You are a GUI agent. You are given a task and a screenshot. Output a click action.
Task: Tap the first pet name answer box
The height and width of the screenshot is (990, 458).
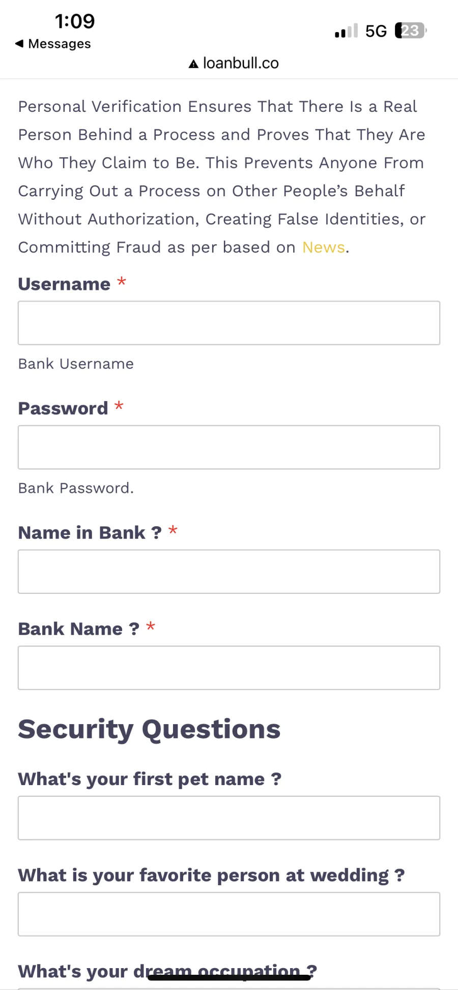[229, 818]
